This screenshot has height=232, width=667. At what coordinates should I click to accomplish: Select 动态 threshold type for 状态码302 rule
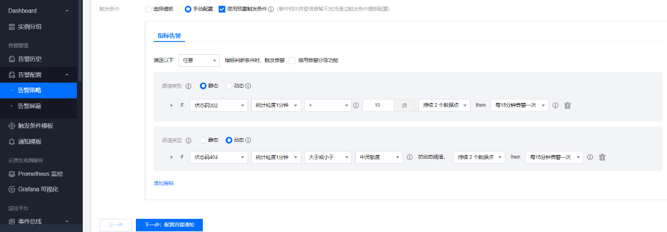point(229,86)
